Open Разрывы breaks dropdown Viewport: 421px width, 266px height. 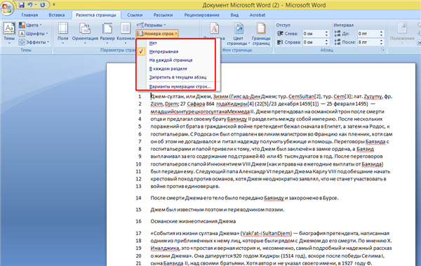[x=152, y=25]
